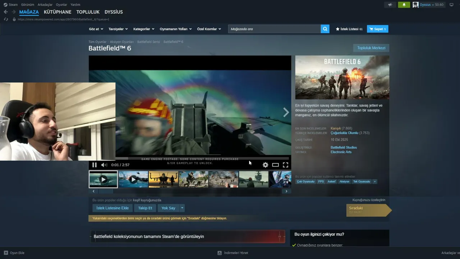
Task: Click the magnifier search button in the store
Action: tap(325, 29)
